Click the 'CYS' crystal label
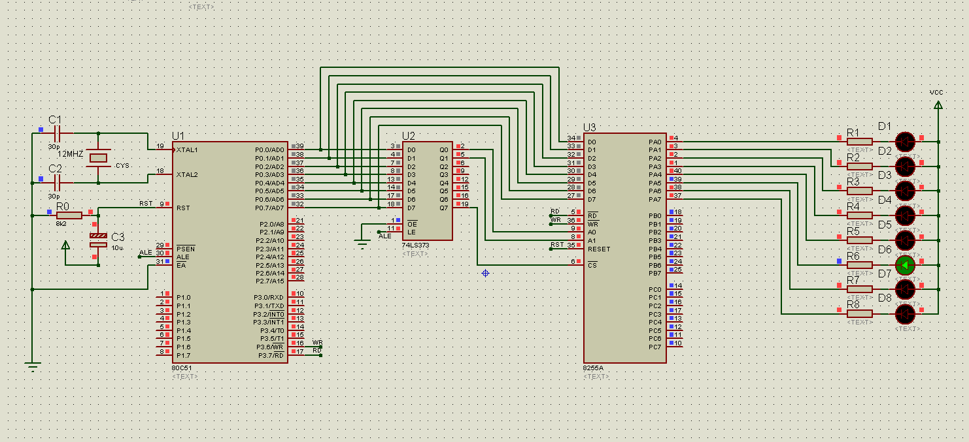The height and width of the screenshot is (442, 969). (x=122, y=166)
